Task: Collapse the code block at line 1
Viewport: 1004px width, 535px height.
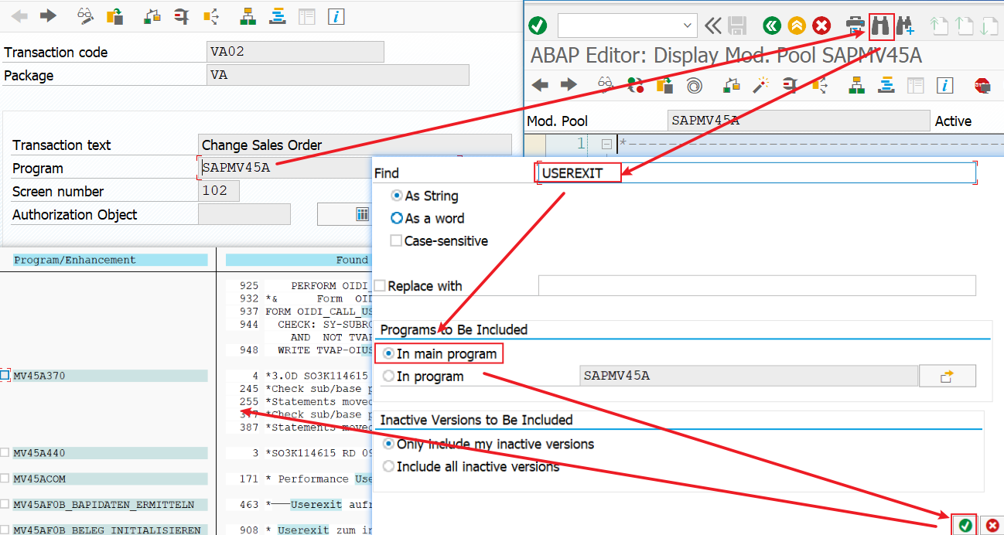Action: click(x=606, y=143)
